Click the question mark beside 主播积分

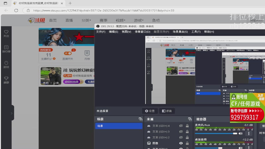54,59
